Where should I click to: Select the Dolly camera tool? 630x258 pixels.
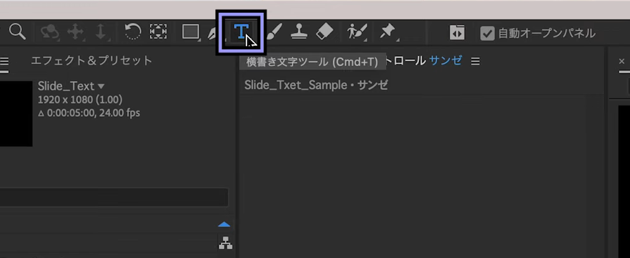[x=101, y=32]
